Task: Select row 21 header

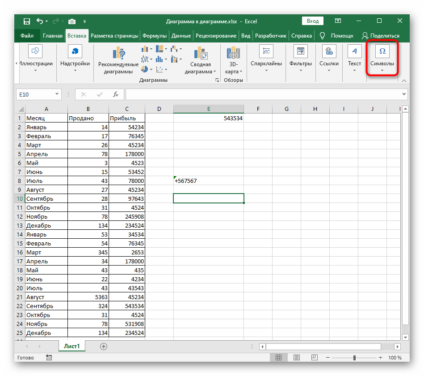Action: [x=20, y=297]
